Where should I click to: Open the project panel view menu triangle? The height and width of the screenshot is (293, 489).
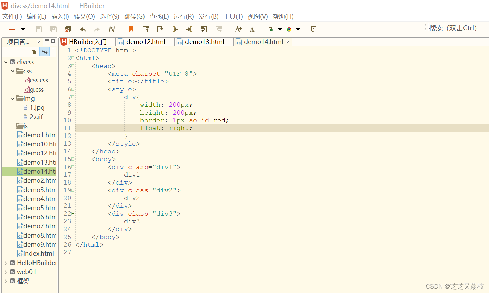click(53, 49)
